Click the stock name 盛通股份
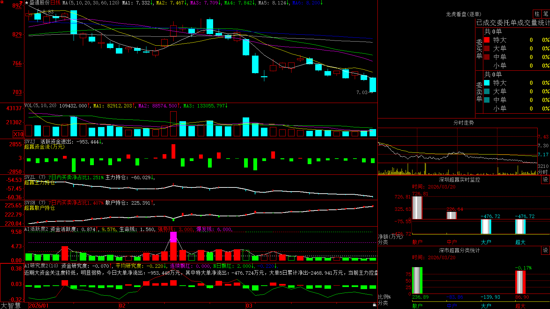550x309 pixels. pos(39,3)
